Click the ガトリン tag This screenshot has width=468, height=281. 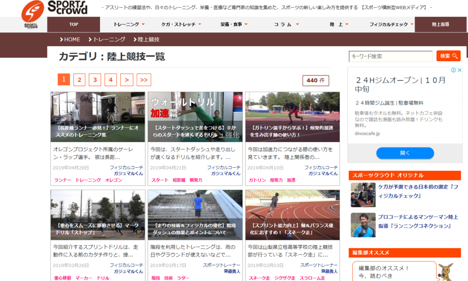(257, 180)
